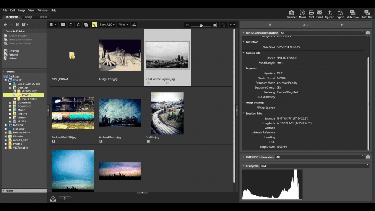The image size is (375, 211).
Task: Select Pictures in Favorite Folders
Action: coord(13,55)
